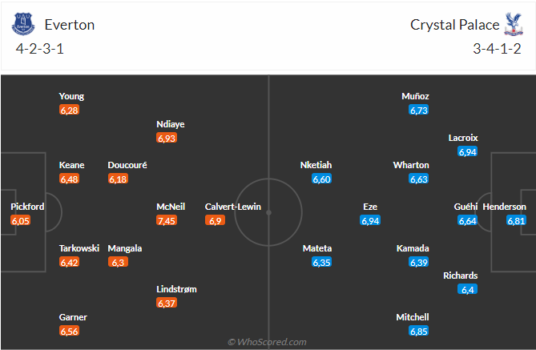Click player name Doucouré
This screenshot has width=536, height=350.
(127, 165)
